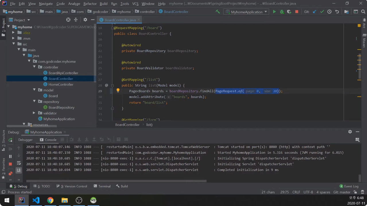367x206 pixels.
Task: Open the Navigate menu
Action: click(46, 4)
